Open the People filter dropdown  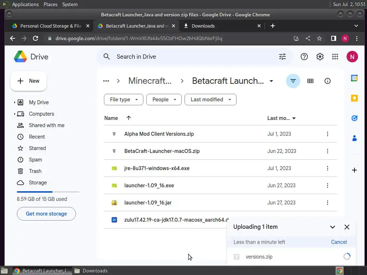[x=164, y=100]
